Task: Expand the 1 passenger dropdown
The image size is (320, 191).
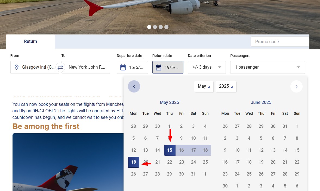Action: point(267,67)
